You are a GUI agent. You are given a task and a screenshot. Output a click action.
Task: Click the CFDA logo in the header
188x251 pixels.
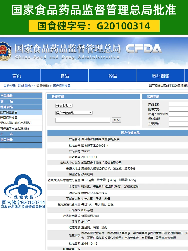(144, 49)
